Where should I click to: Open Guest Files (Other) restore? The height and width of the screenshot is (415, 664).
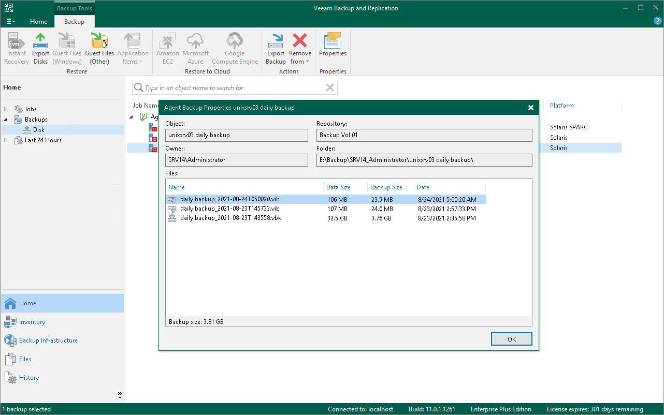click(99, 48)
